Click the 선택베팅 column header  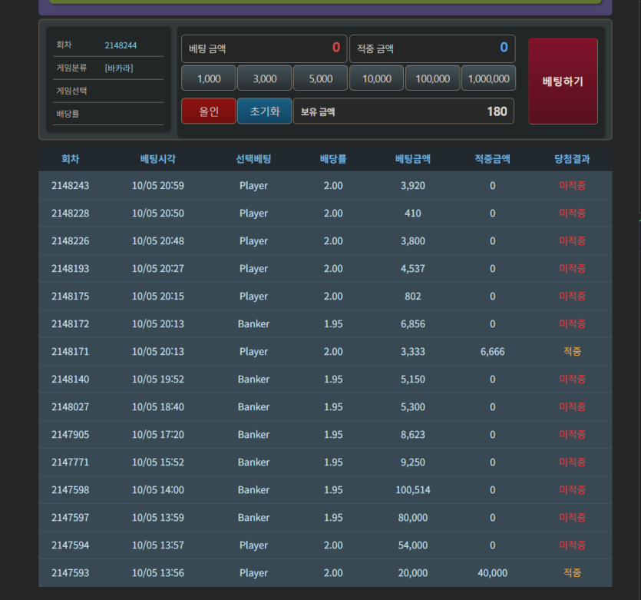253,159
